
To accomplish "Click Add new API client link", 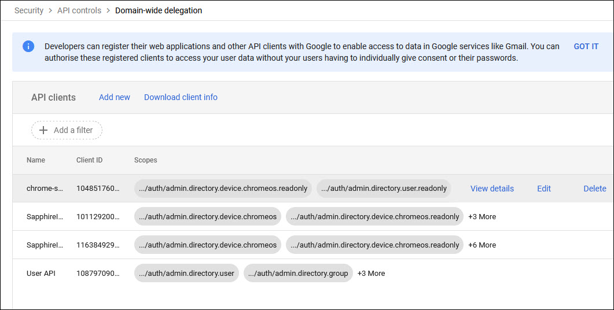I will point(115,97).
